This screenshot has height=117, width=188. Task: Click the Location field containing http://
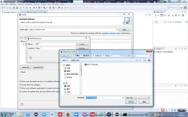[55, 48]
